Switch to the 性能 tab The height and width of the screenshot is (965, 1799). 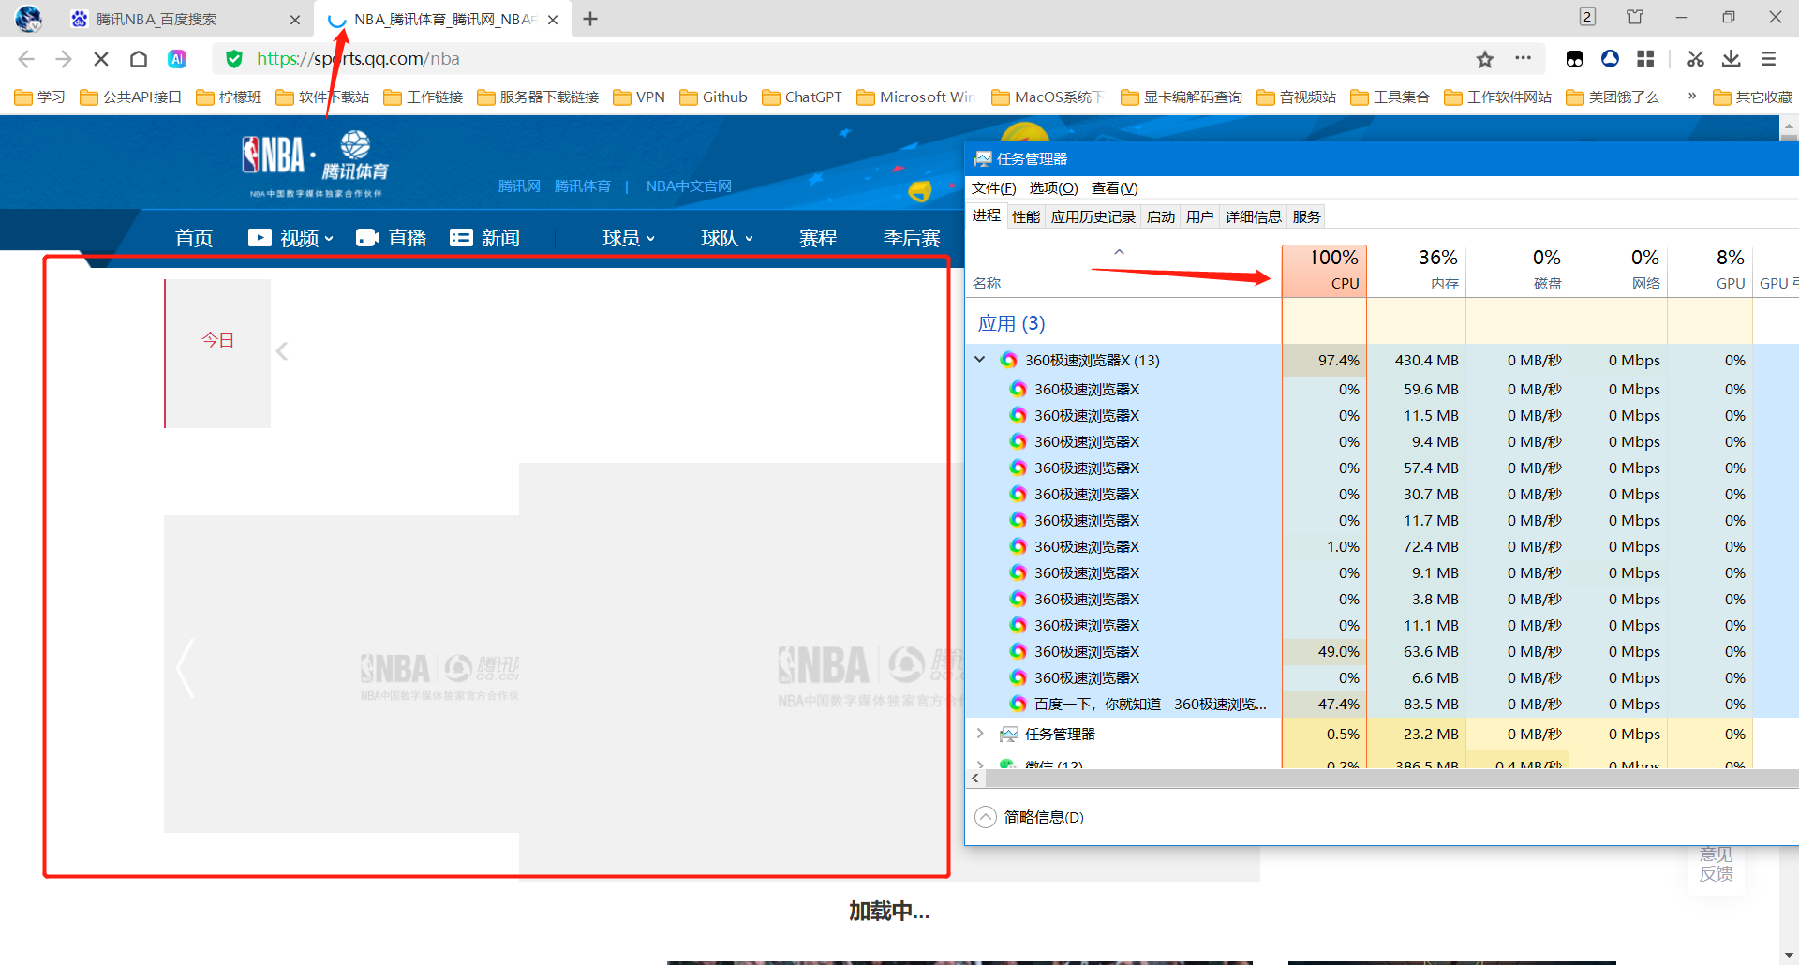point(1026,216)
